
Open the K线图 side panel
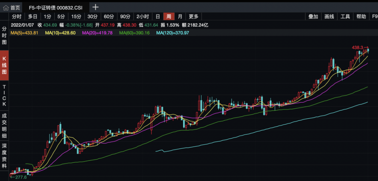coord(4,65)
